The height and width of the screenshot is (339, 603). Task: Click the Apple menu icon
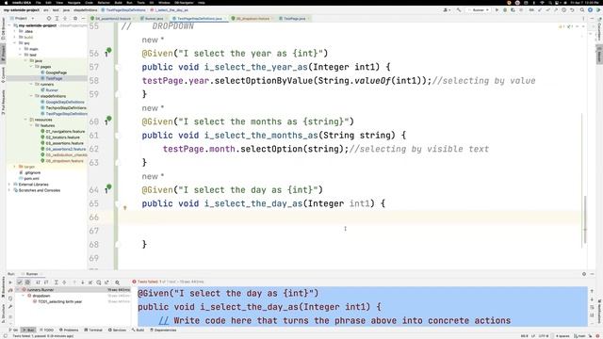tap(7, 3)
